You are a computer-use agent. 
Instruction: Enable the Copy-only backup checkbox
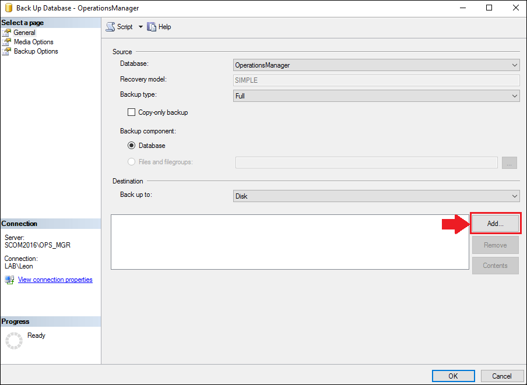(x=131, y=112)
